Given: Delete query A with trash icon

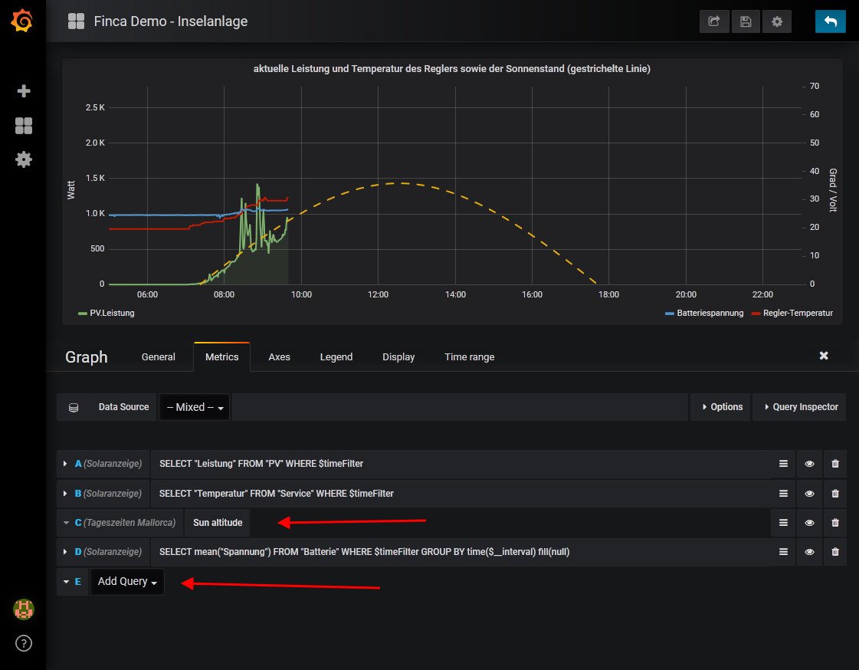Looking at the screenshot, I should point(835,464).
